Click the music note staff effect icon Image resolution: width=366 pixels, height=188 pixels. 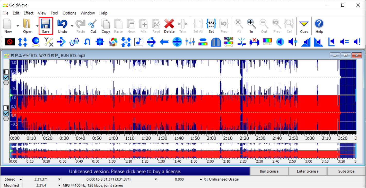click(x=138, y=42)
